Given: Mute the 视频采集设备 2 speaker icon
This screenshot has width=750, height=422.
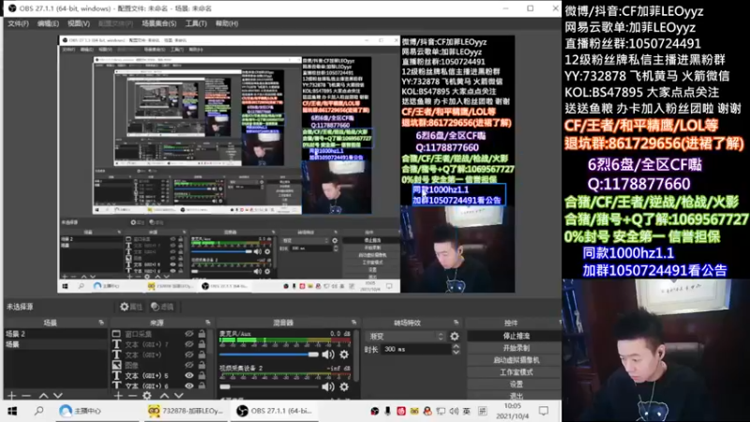Looking at the screenshot, I should [x=327, y=386].
